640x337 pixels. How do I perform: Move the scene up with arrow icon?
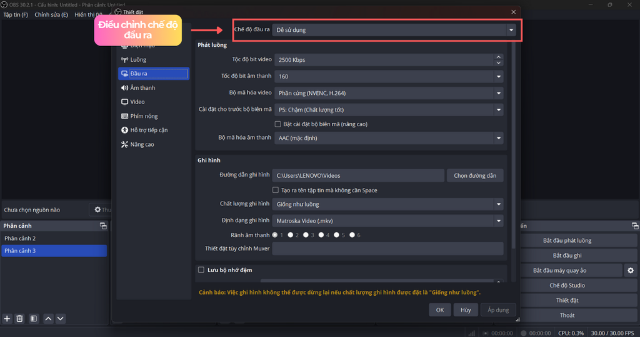tap(48, 319)
